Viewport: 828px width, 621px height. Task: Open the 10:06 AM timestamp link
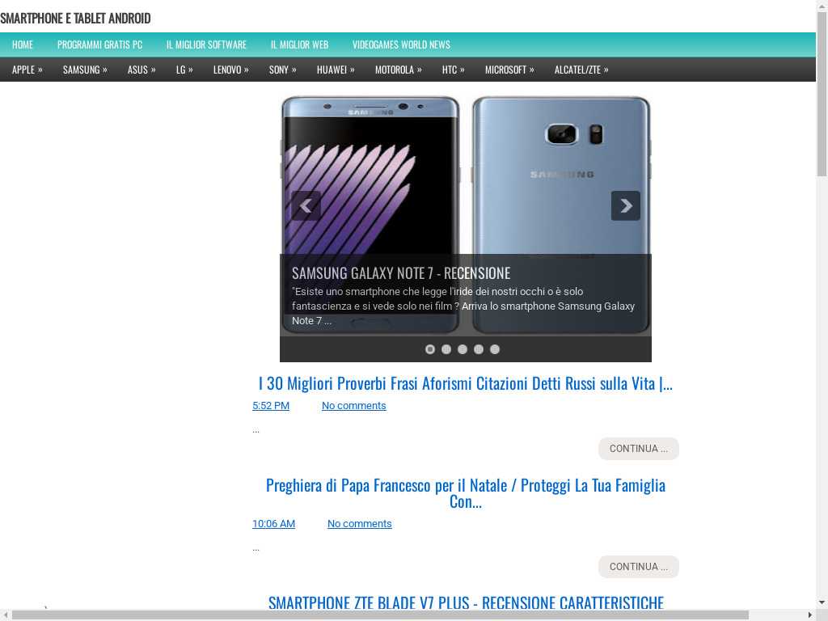tap(273, 524)
